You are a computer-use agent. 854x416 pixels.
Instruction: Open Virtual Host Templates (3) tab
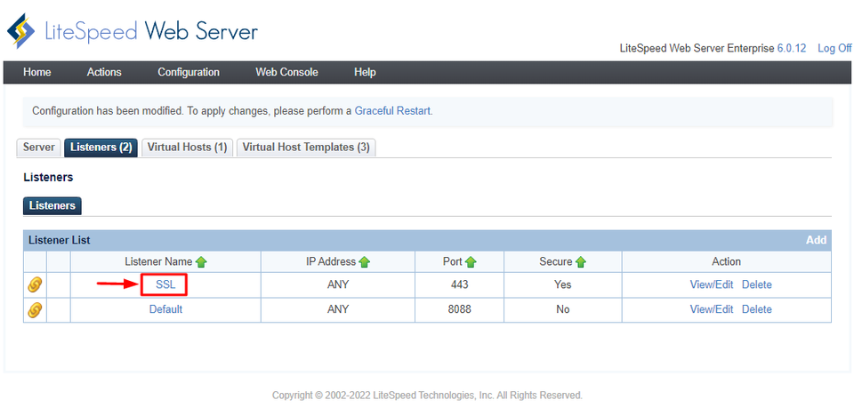[306, 148]
